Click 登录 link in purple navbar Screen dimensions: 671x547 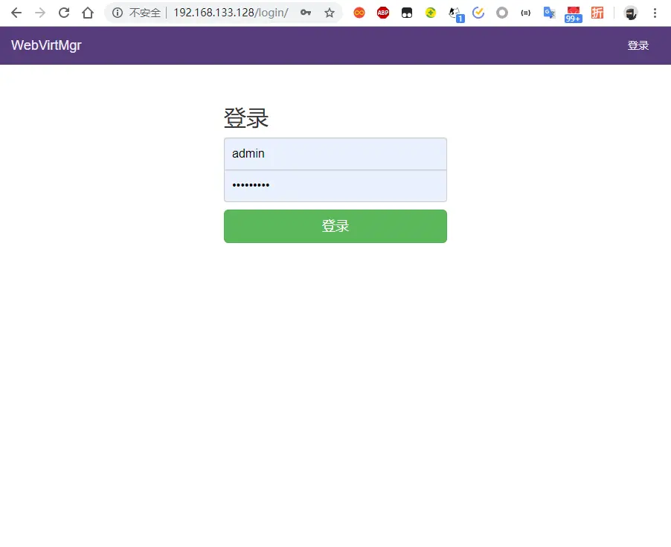coord(638,45)
